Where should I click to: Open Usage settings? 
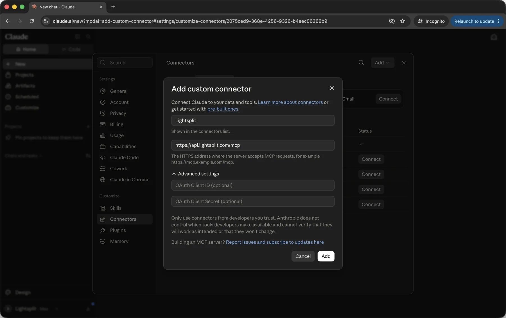pos(125,135)
